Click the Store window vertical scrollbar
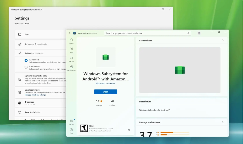Viewport: 243px width, 144px height. click(x=228, y=53)
